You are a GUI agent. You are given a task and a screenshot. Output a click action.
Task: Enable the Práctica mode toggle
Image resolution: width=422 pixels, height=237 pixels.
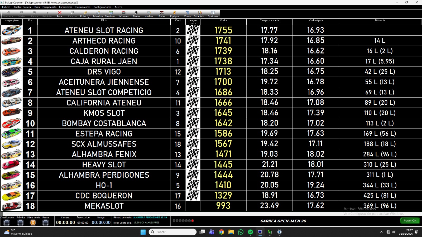(x=20, y=223)
